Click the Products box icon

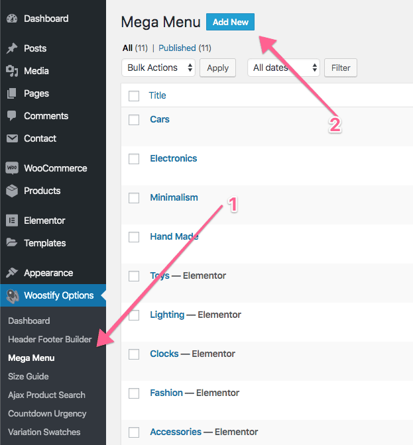coord(12,191)
